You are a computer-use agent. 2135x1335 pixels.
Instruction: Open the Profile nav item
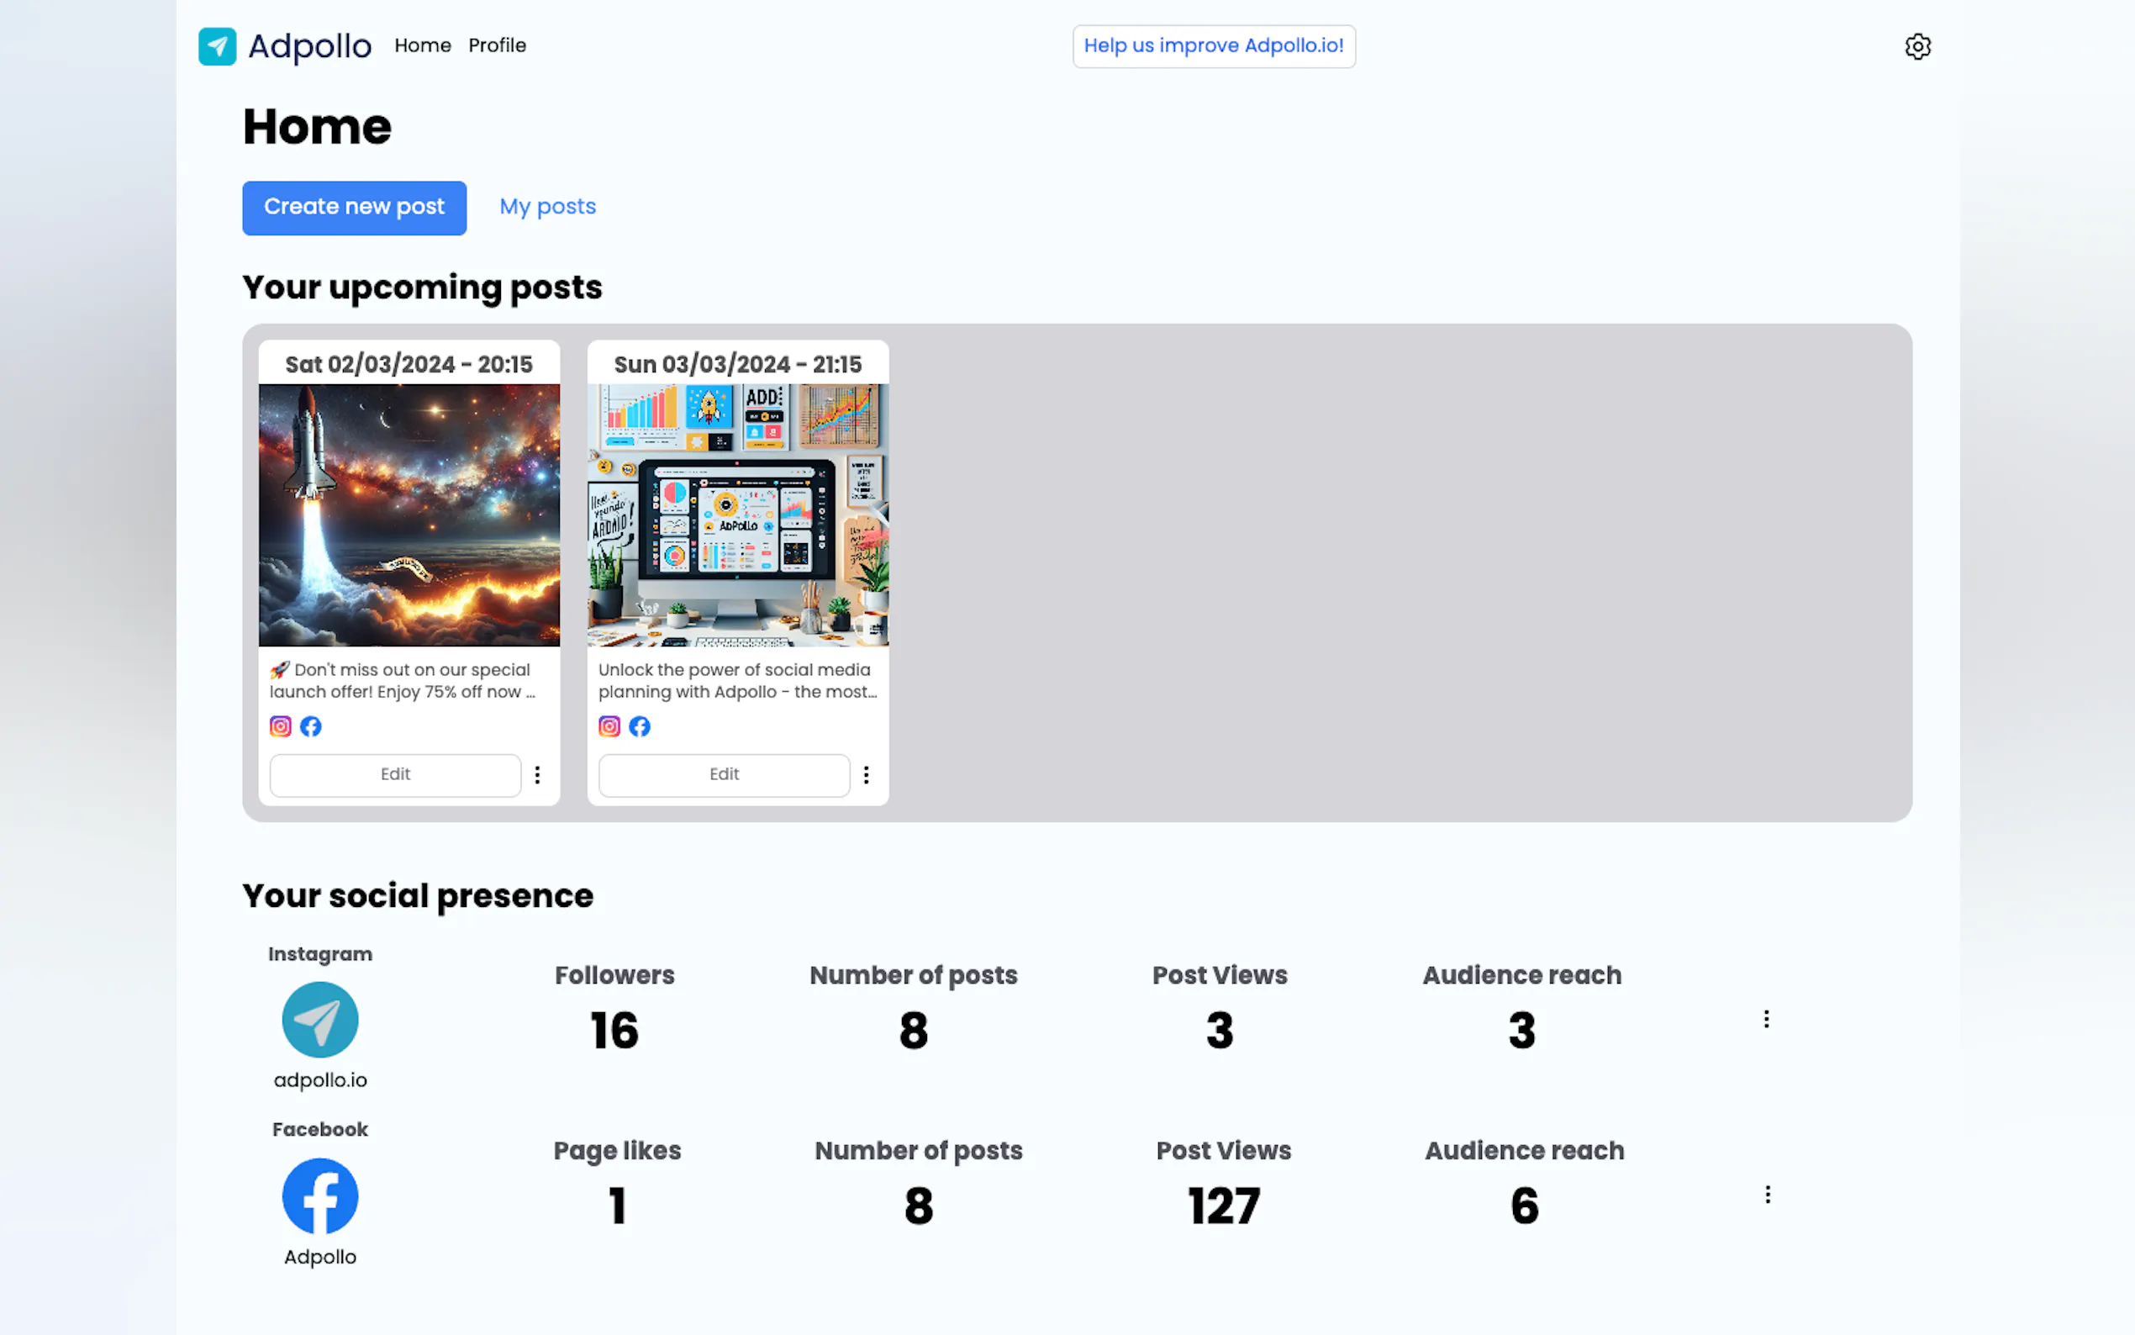(497, 45)
